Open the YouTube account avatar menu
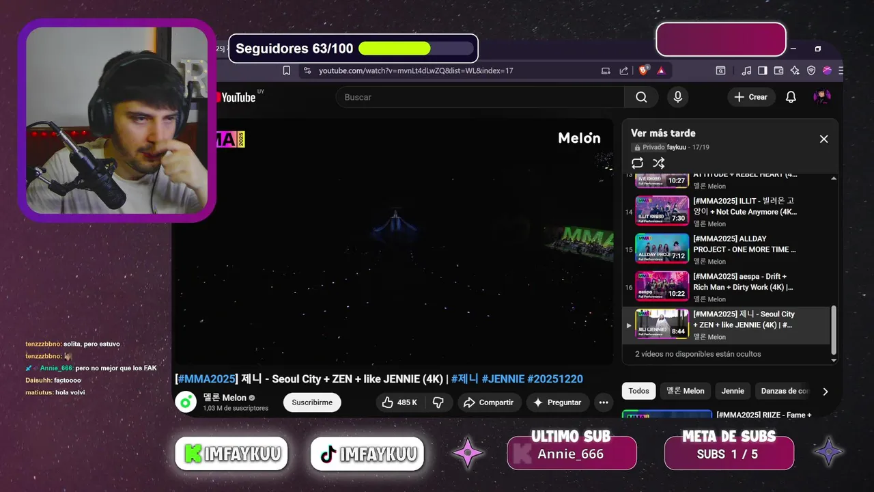Image resolution: width=874 pixels, height=492 pixels. tap(822, 97)
